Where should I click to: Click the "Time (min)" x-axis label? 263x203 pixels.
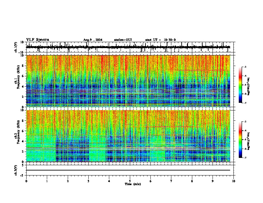pos(133,184)
